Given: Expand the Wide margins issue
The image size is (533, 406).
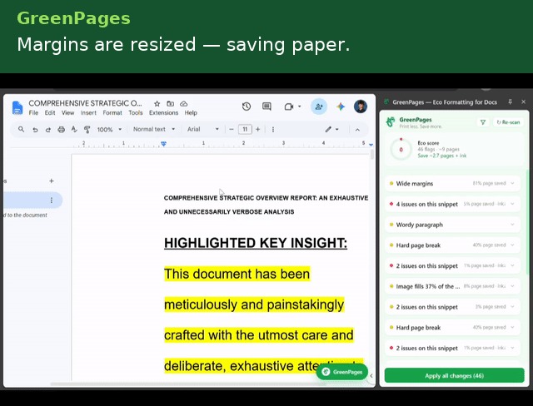Looking at the screenshot, I should (452, 183).
